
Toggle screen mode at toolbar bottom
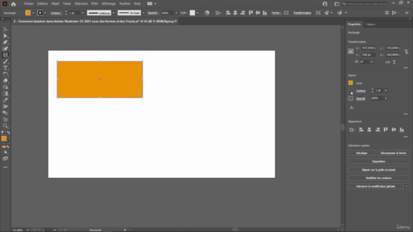click(x=5, y=159)
